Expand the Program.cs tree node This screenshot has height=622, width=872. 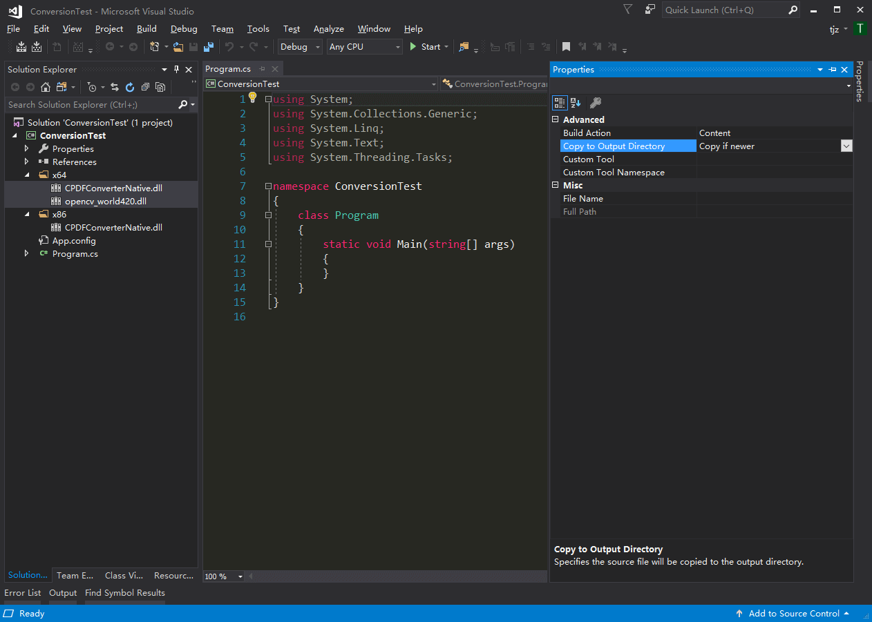27,253
